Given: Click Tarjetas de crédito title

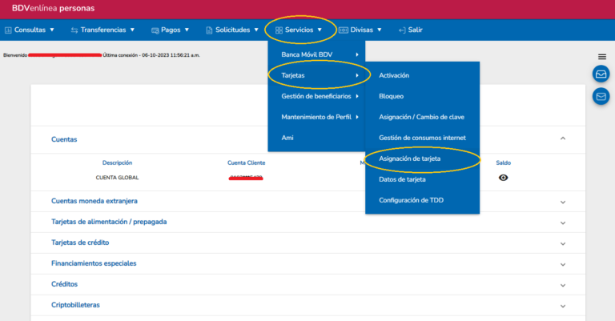Looking at the screenshot, I should click(80, 243).
